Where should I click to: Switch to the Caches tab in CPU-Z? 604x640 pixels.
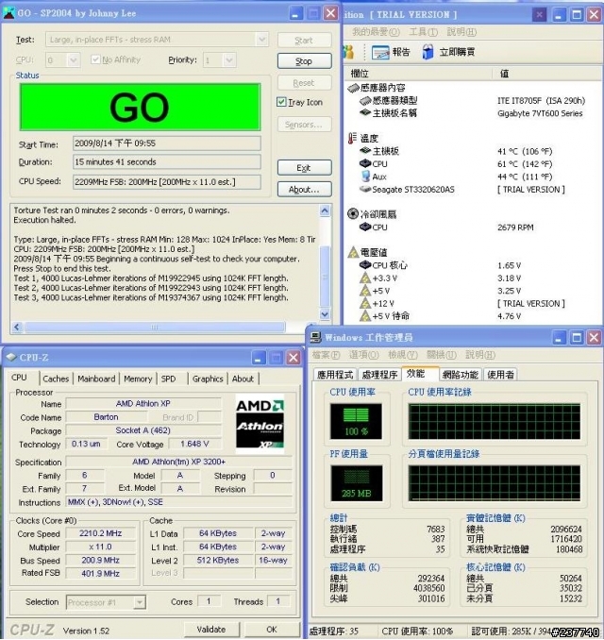tap(56, 379)
